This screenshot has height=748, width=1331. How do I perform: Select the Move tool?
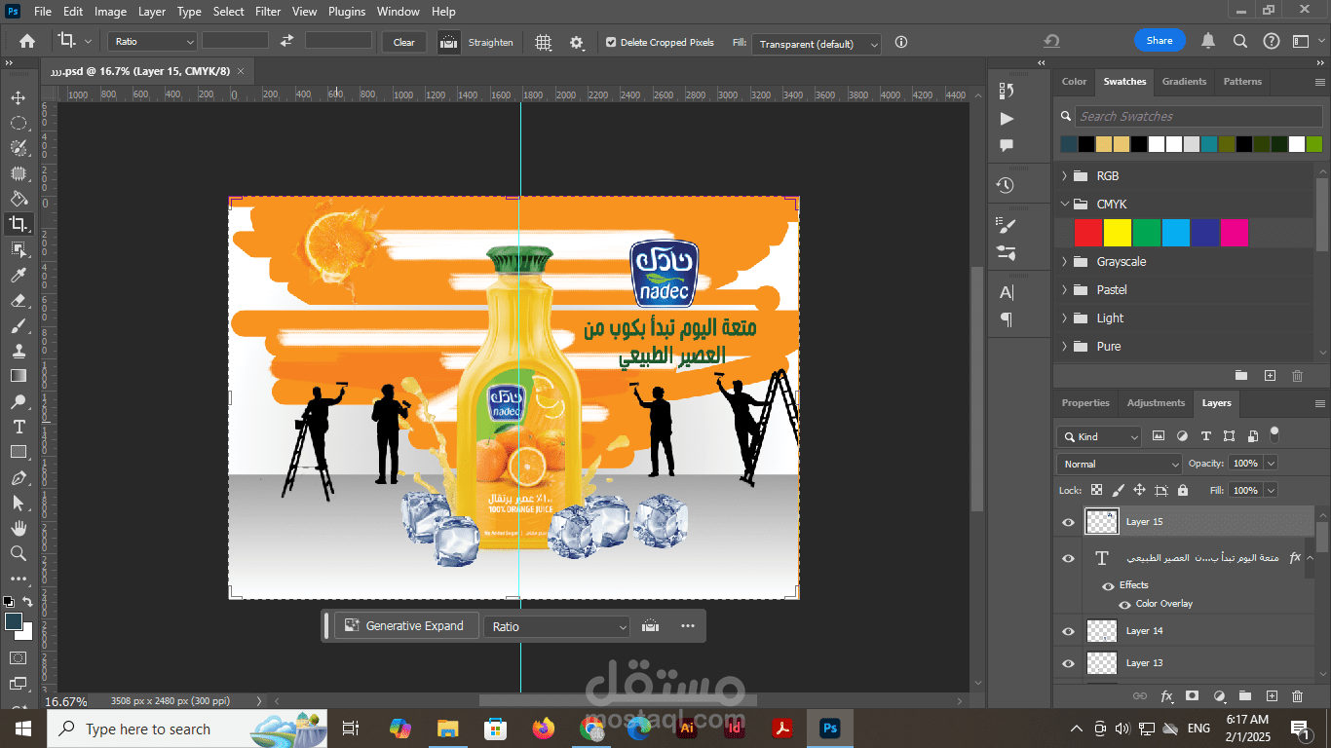[x=18, y=97]
